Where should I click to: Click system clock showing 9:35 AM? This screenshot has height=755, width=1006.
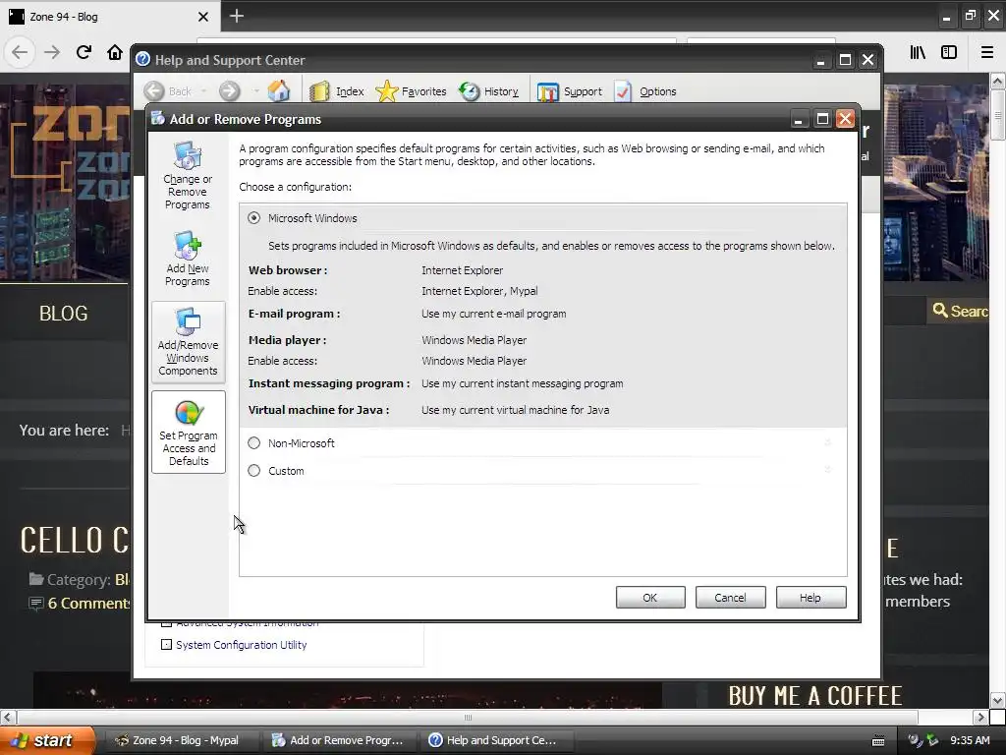969,740
